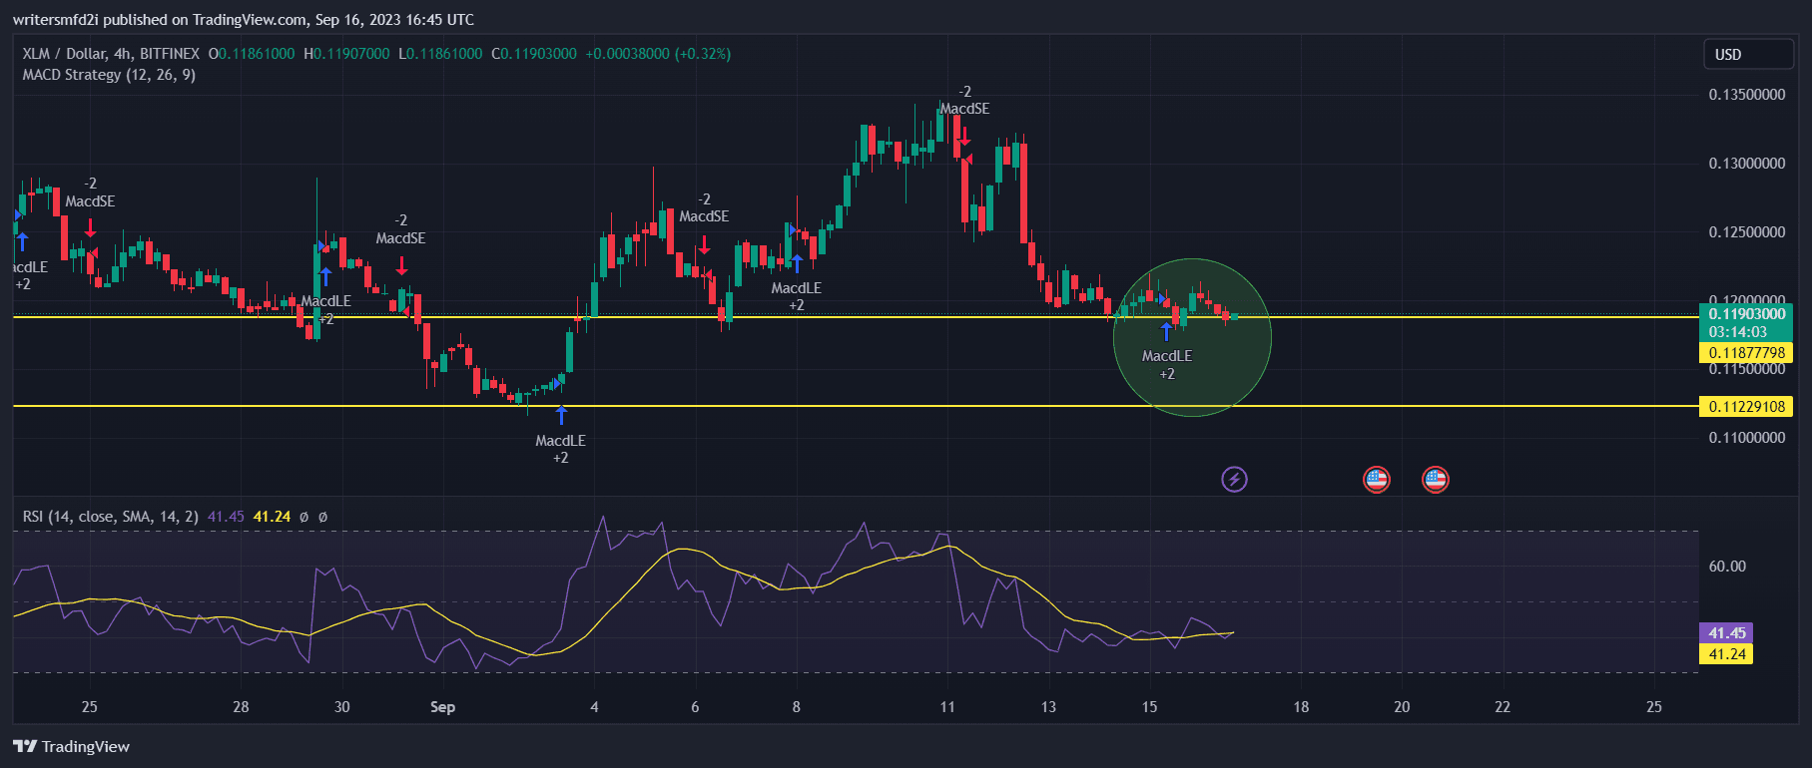Click the red MacdSE arrow at chart peak
This screenshot has width=1812, height=768.
964,136
